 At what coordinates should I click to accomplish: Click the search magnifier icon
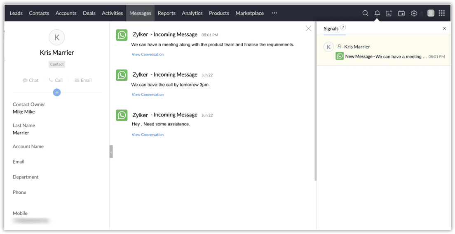point(365,13)
